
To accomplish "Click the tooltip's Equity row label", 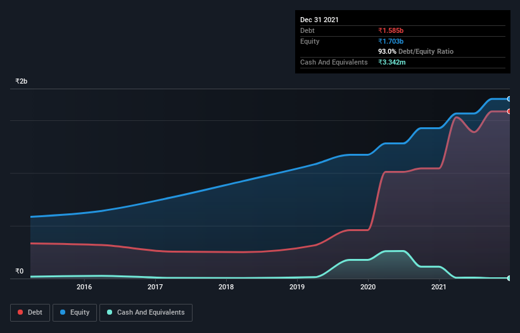I will [310, 41].
